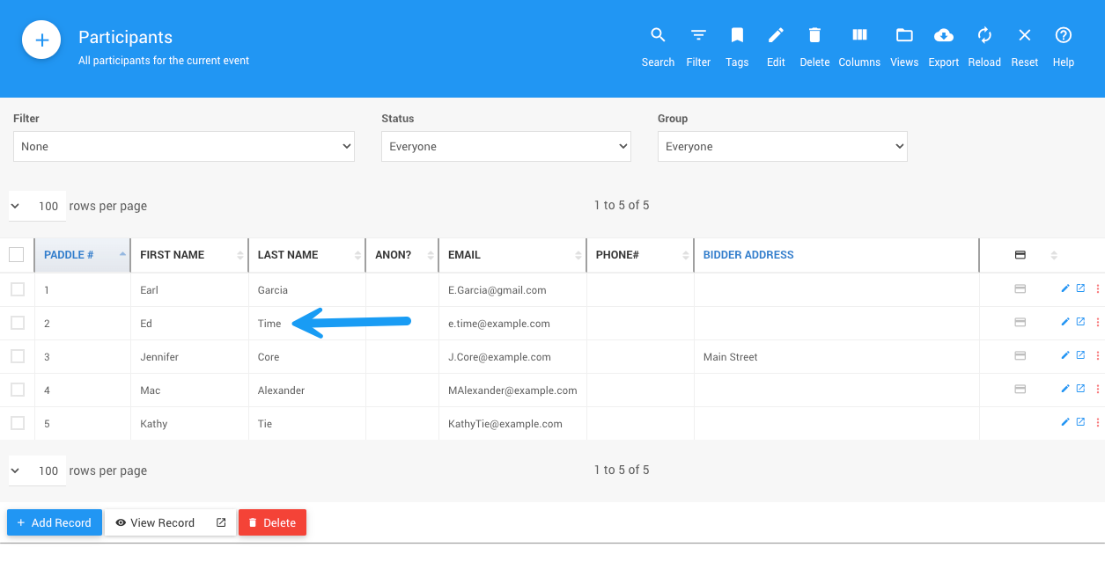Click the Columns icon in the toolbar
This screenshot has height=569, width=1105.
coord(859,36)
